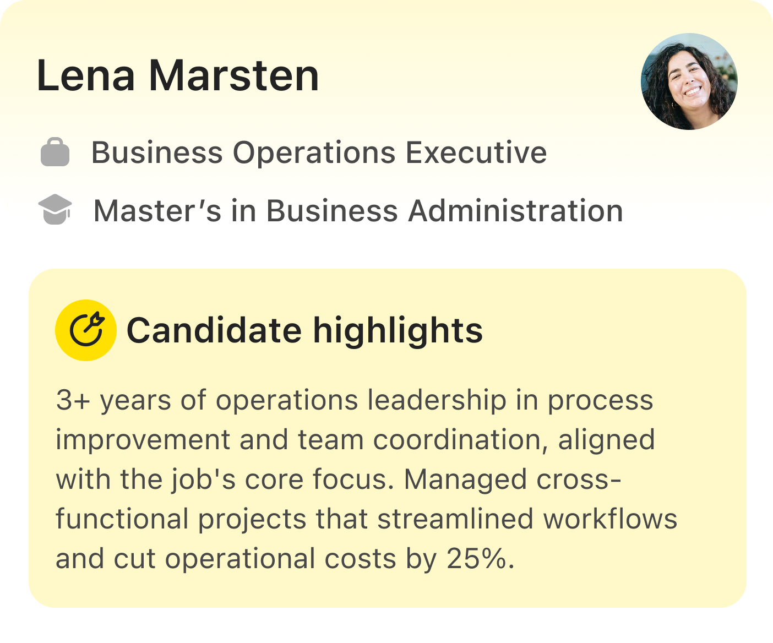Click the yellow target highlights icon
Viewport: 773px width, 643px height.
point(86,330)
